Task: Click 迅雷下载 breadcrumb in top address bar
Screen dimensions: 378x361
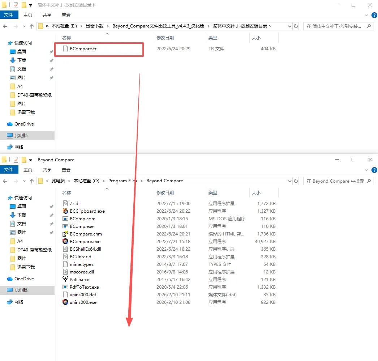Action: coord(95,26)
